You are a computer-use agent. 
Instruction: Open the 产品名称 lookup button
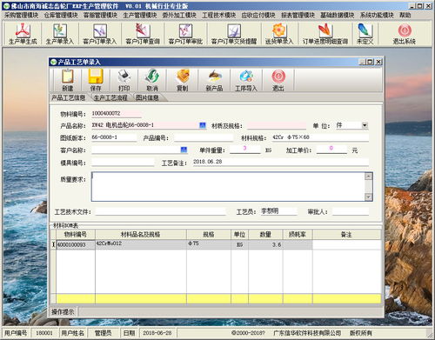(x=203, y=125)
